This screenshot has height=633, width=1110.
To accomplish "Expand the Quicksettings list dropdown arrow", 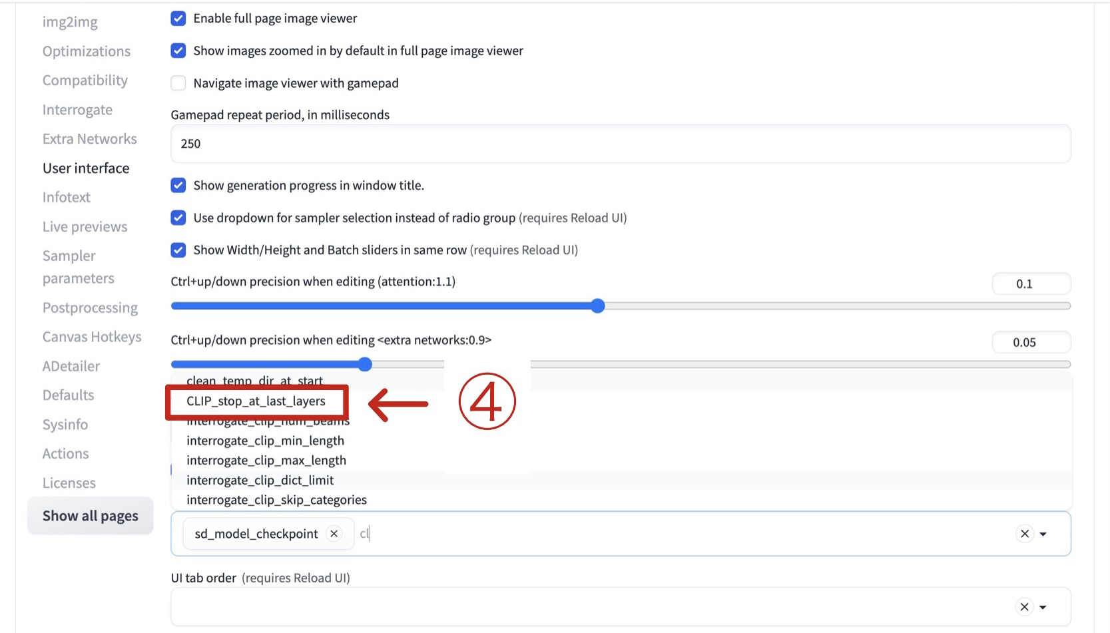I will tap(1043, 534).
